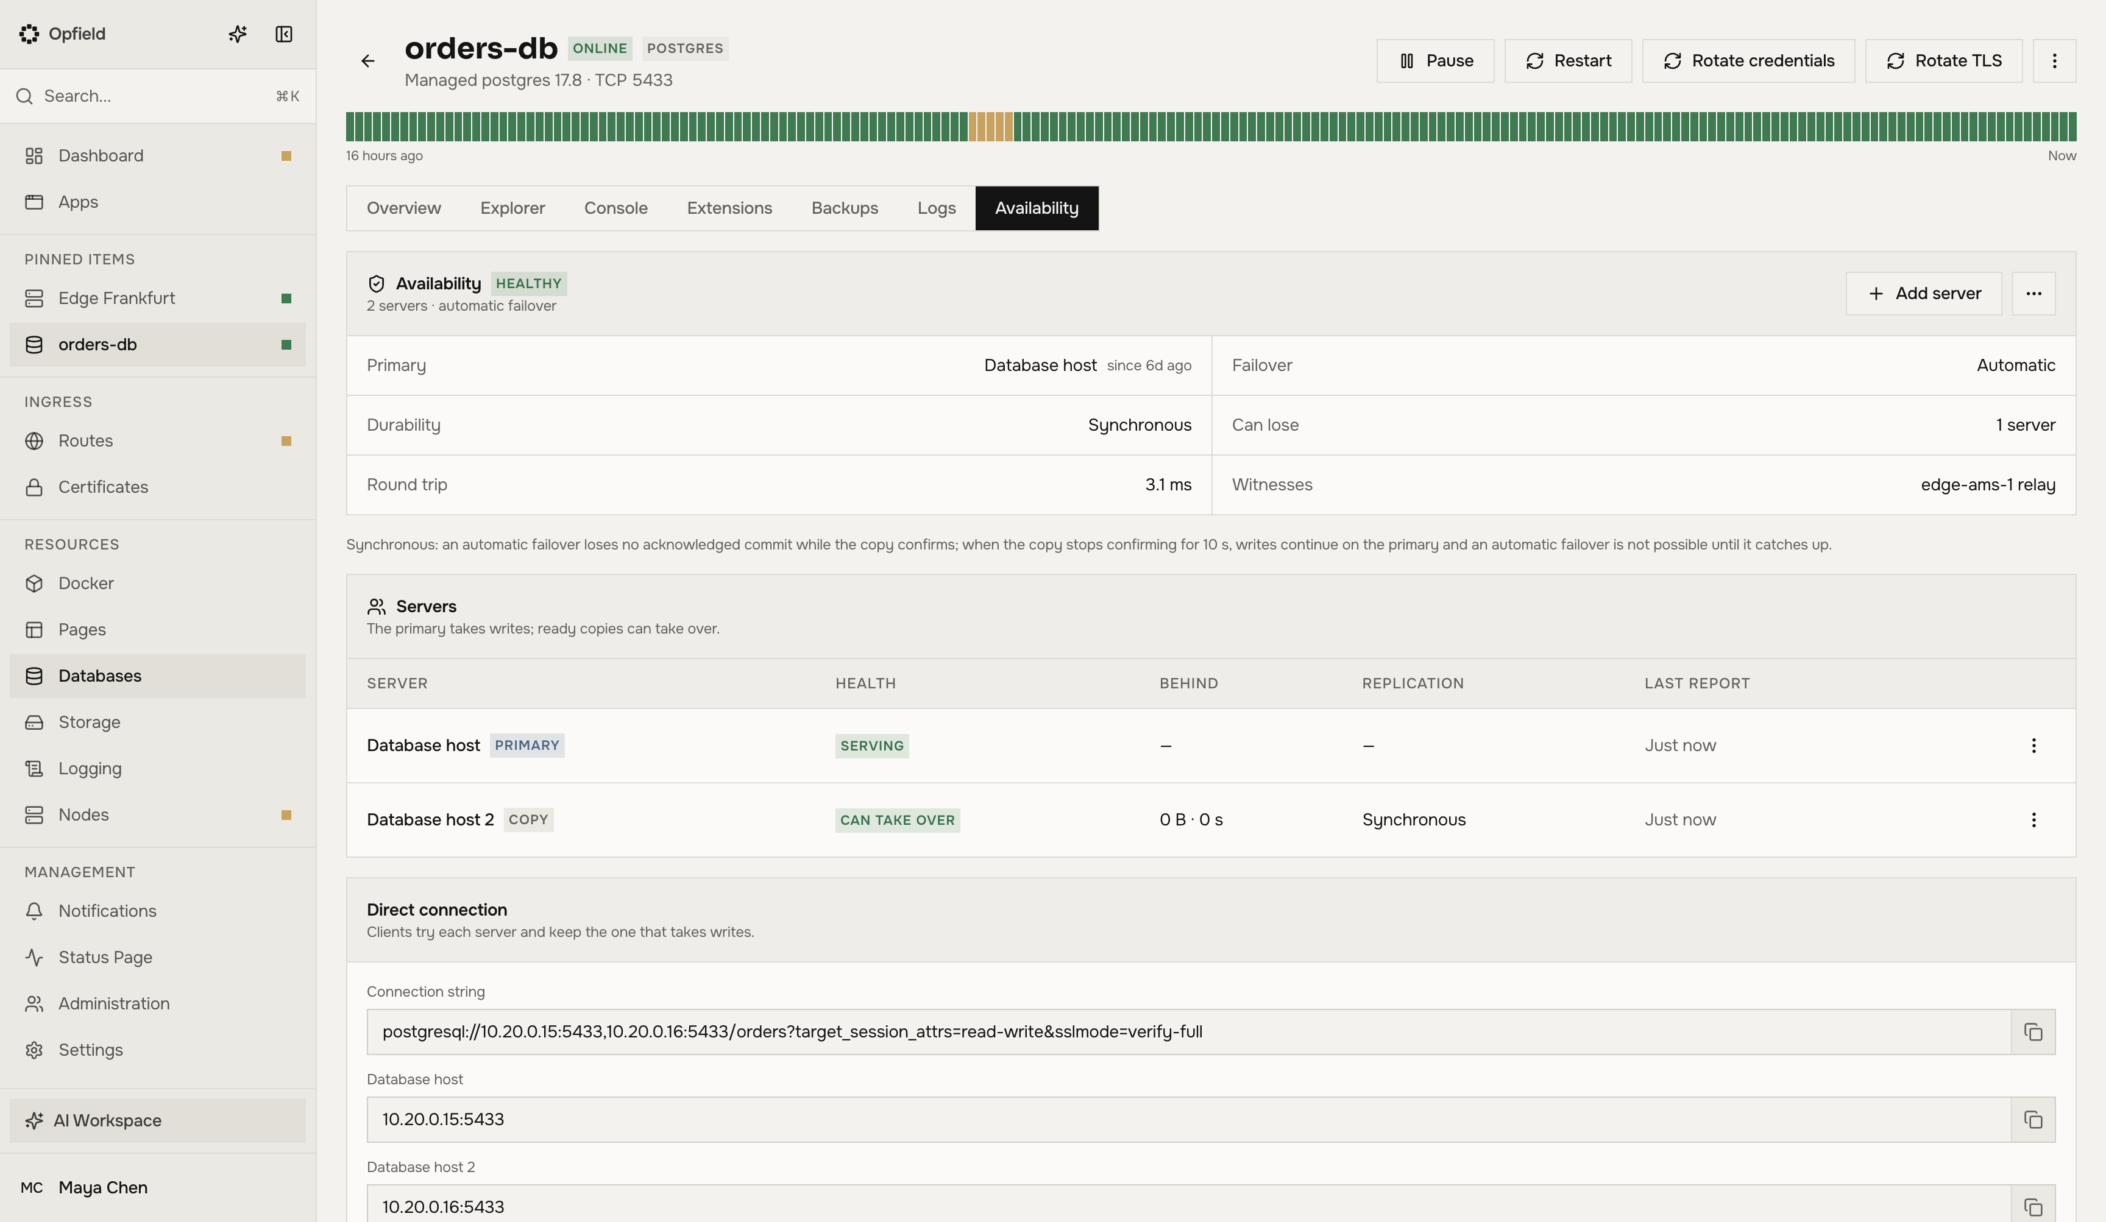
Task: Restart the database
Action: pyautogui.click(x=1568, y=61)
